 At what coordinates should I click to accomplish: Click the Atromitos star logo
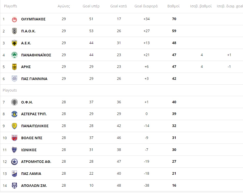[14, 162]
